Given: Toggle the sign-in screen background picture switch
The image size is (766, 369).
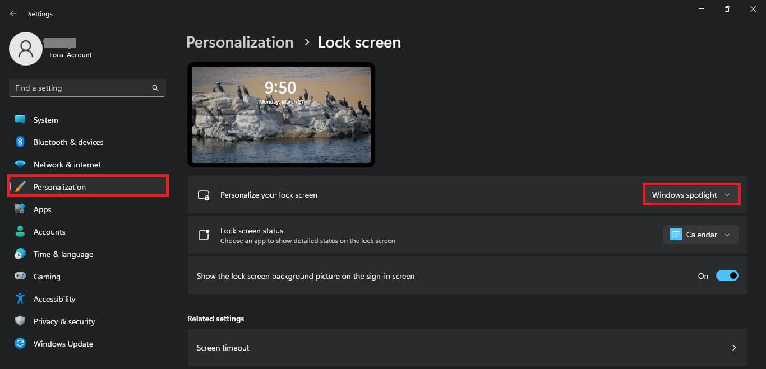Looking at the screenshot, I should pyautogui.click(x=727, y=275).
